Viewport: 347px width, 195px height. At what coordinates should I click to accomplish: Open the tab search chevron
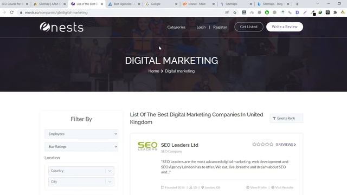318,4
